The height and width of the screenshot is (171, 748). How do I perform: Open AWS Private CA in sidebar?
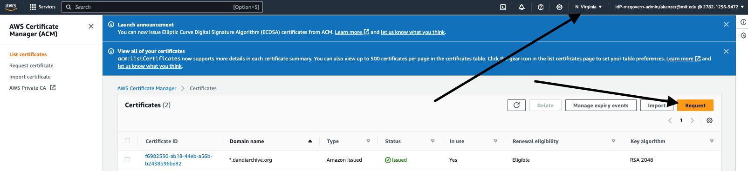[28, 88]
